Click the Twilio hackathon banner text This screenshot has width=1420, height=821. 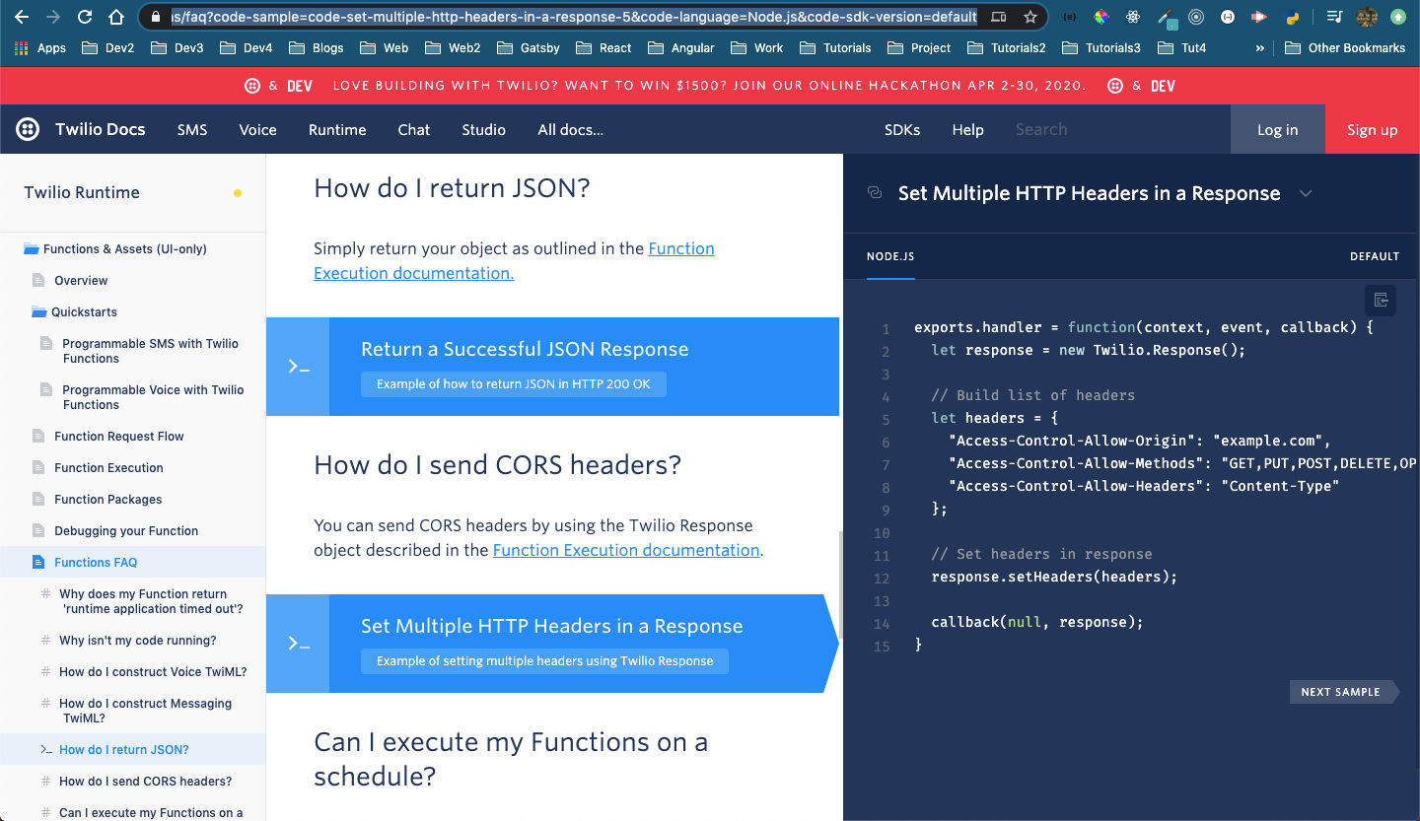[x=709, y=86]
